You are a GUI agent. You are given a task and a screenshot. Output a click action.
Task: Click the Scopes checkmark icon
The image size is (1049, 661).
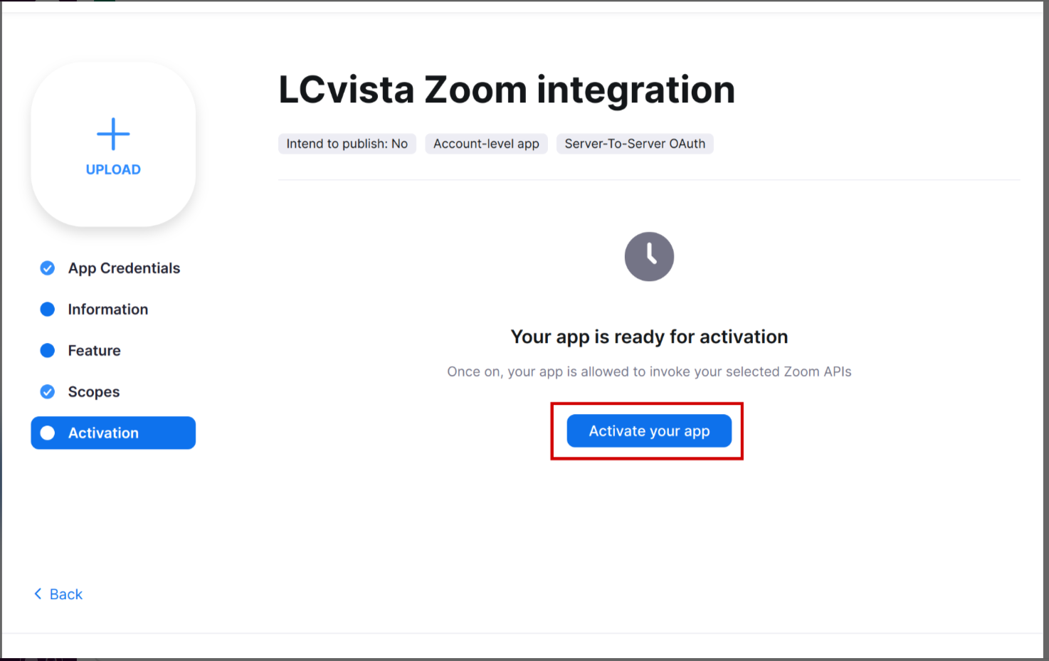[x=48, y=392]
